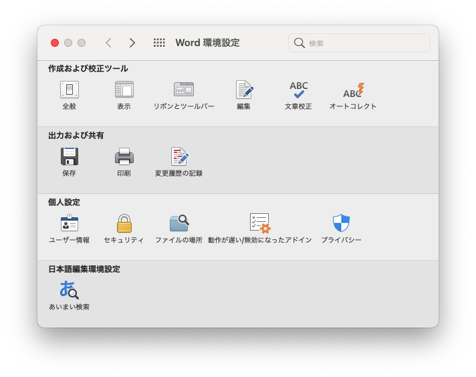Open the セキュリティ padlock icon

[x=124, y=223]
